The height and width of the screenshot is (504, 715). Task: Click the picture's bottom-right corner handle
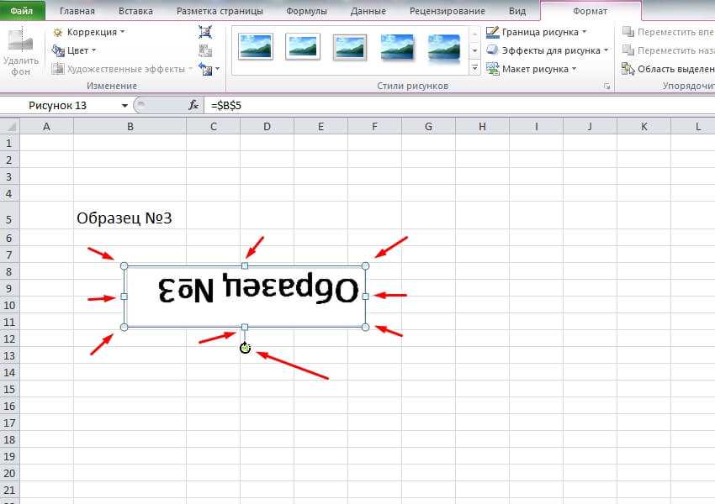[x=365, y=327]
